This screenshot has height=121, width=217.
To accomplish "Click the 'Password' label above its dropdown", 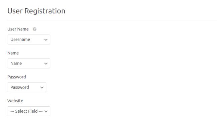I will pyautogui.click(x=17, y=77).
